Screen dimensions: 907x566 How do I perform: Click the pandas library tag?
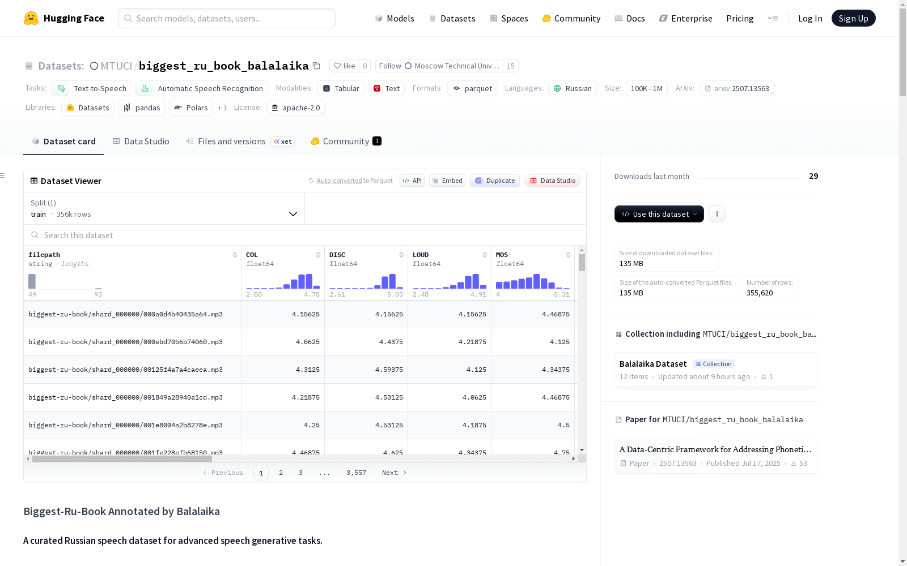point(142,108)
